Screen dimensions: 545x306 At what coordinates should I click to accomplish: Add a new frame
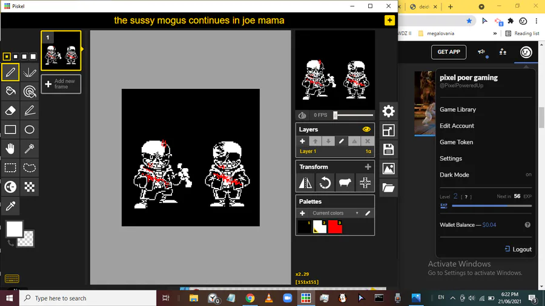tap(61, 84)
